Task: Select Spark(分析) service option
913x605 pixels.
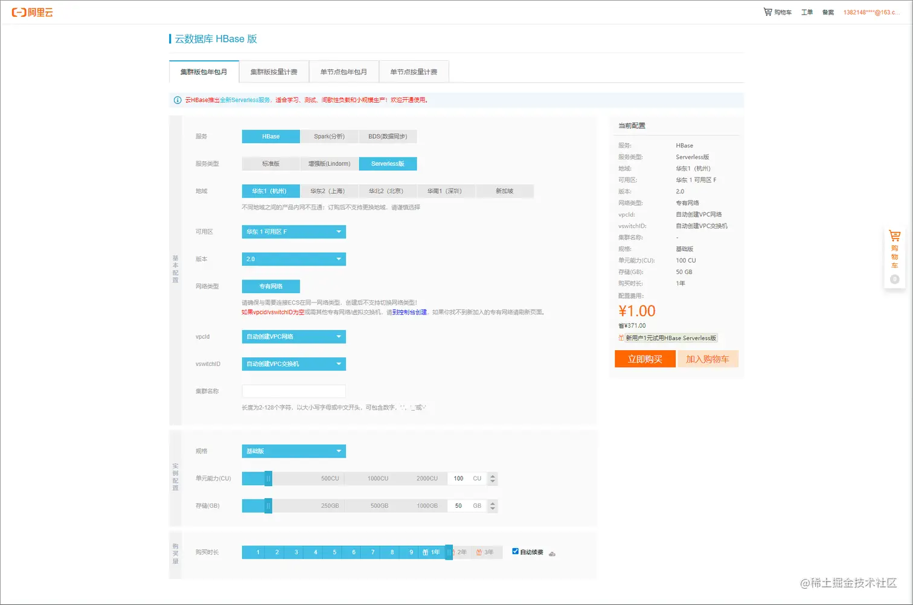Action: tap(329, 136)
